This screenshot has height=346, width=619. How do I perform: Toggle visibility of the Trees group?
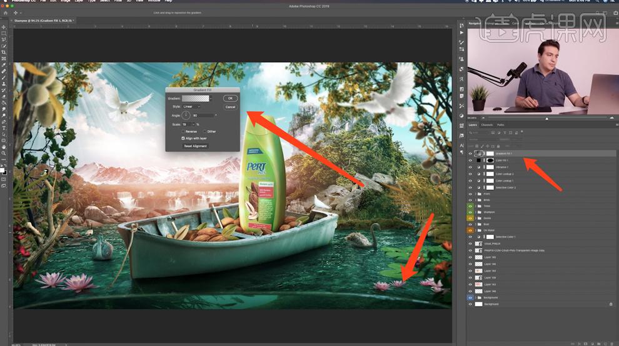coord(470,206)
